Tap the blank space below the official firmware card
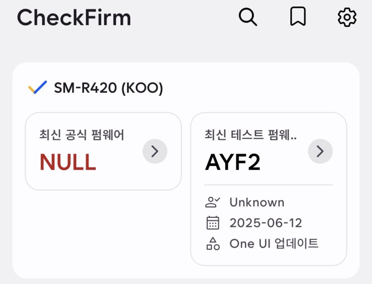 pyautogui.click(x=103, y=230)
